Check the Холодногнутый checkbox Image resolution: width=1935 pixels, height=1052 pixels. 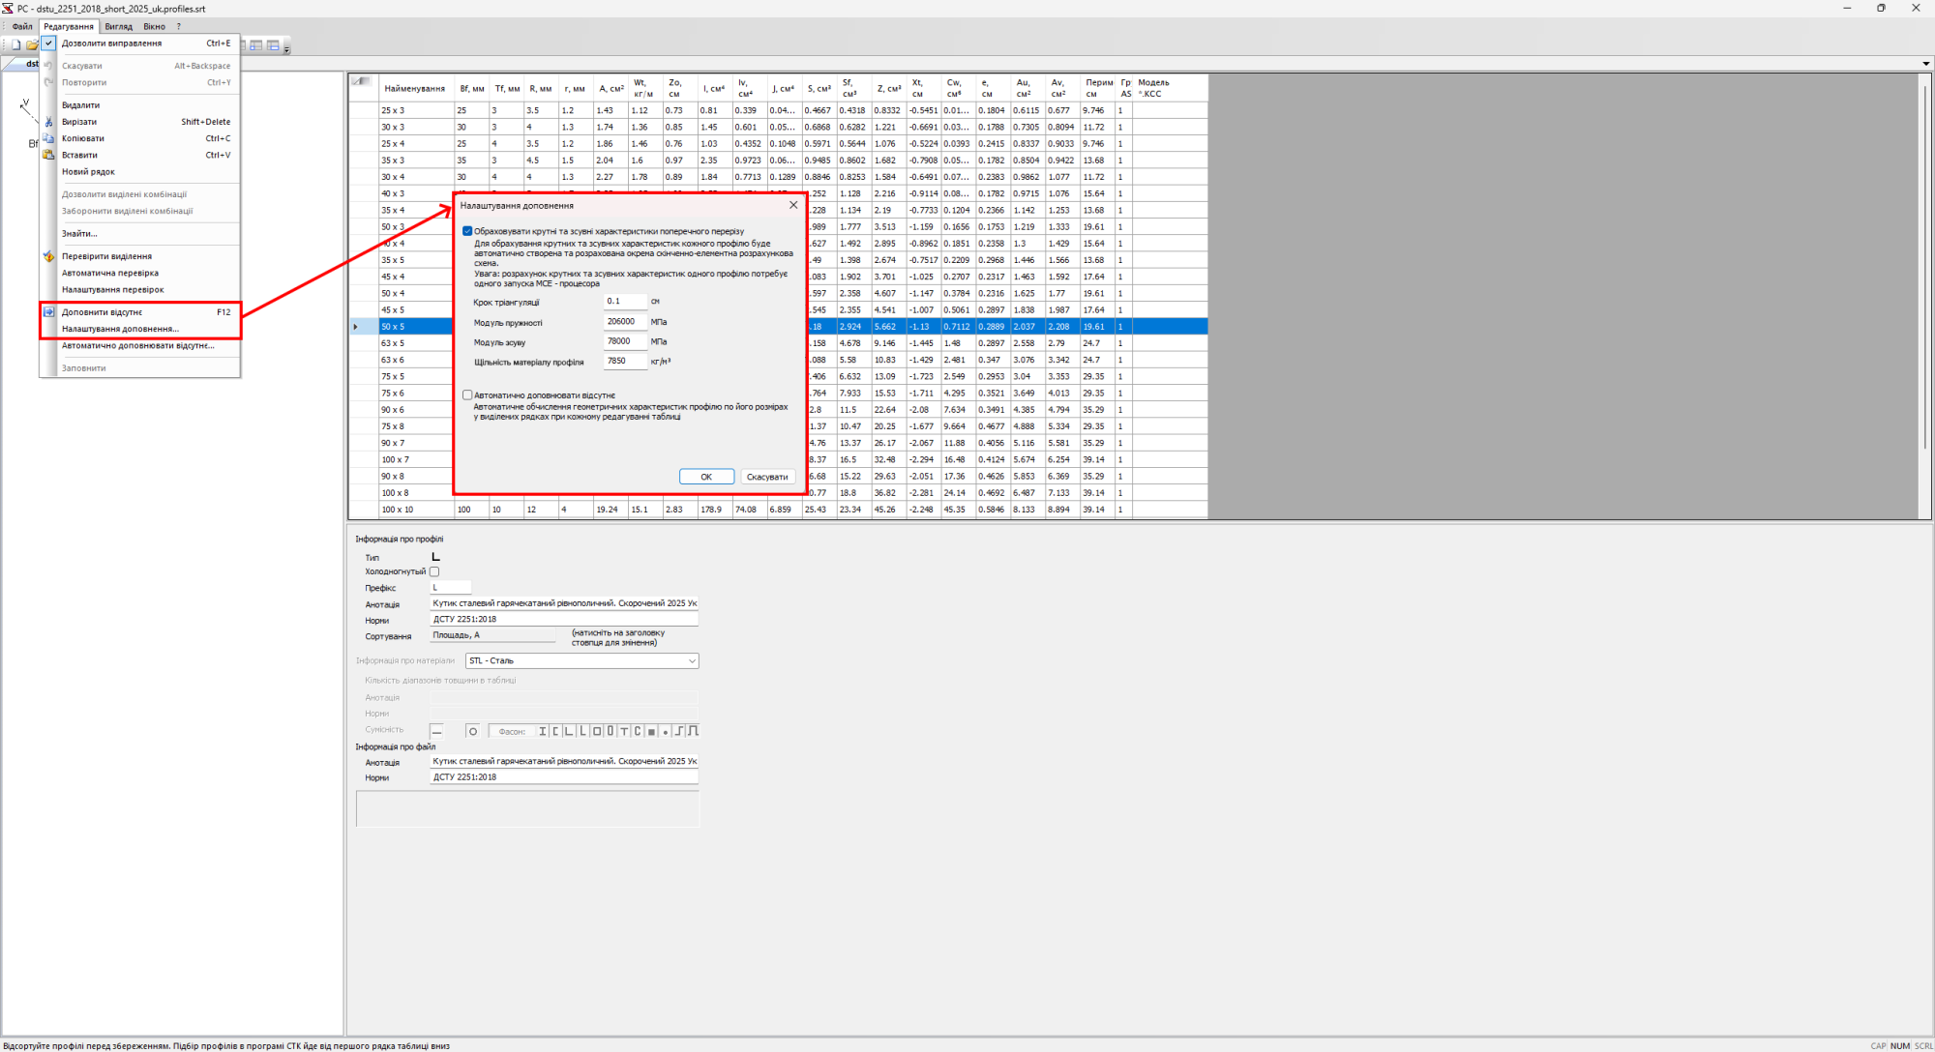(434, 571)
